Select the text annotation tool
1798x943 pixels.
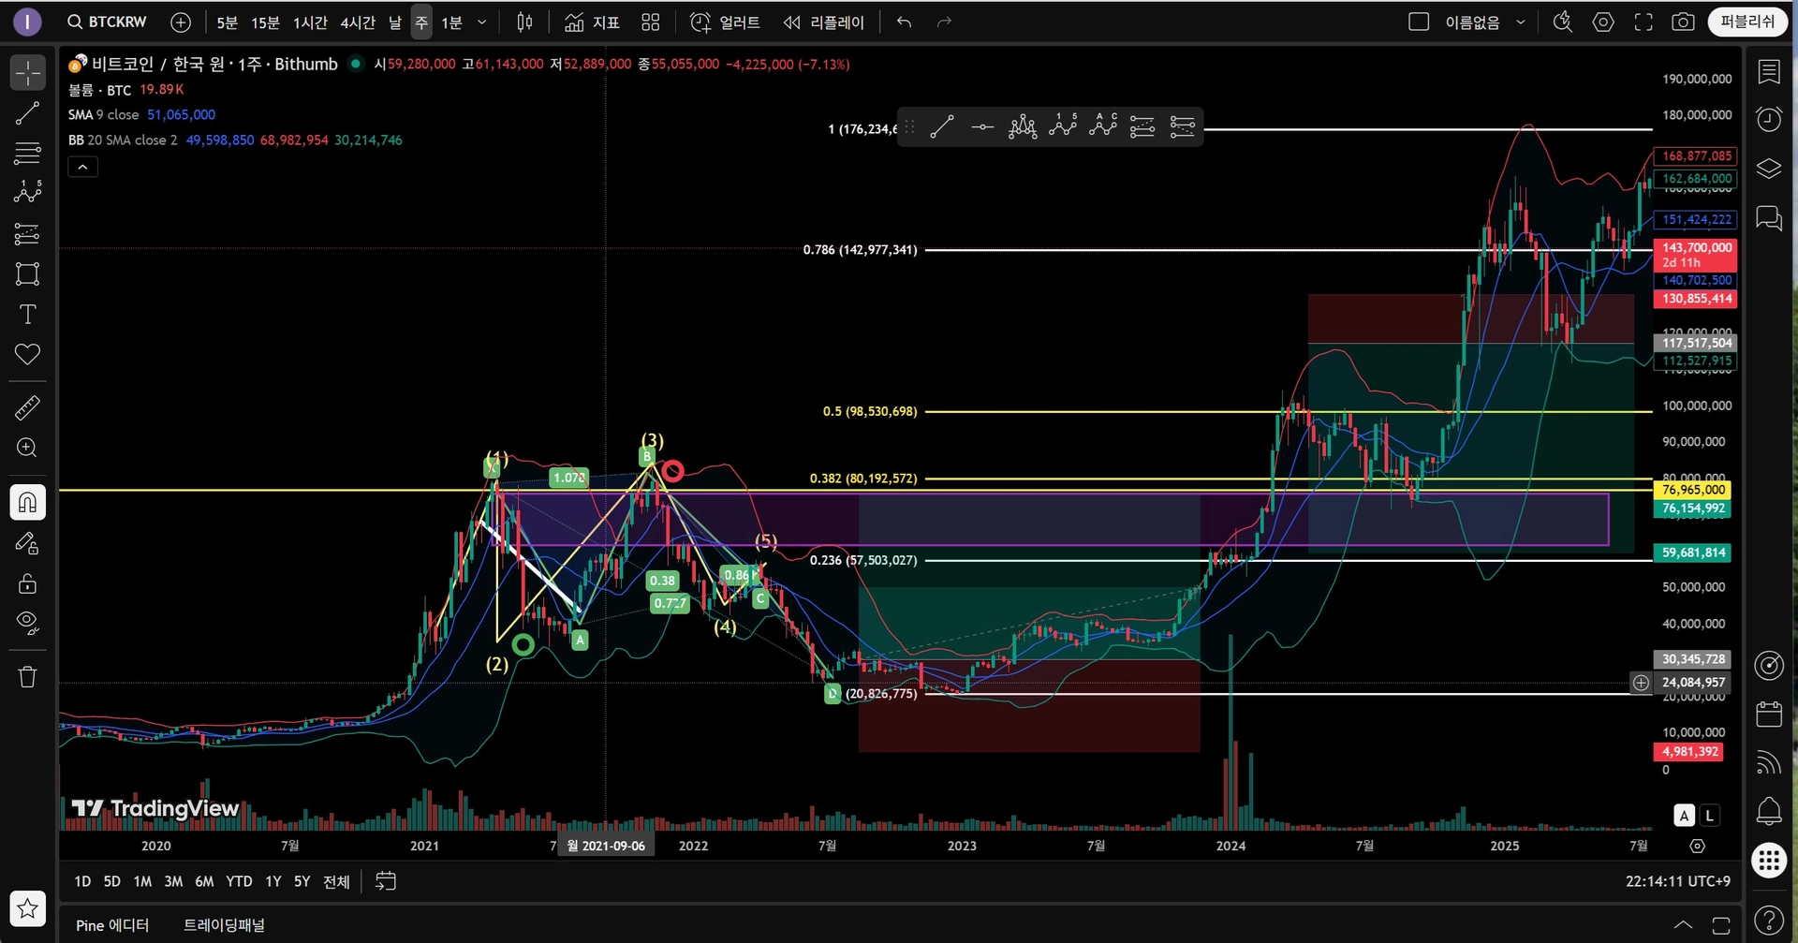tap(28, 314)
